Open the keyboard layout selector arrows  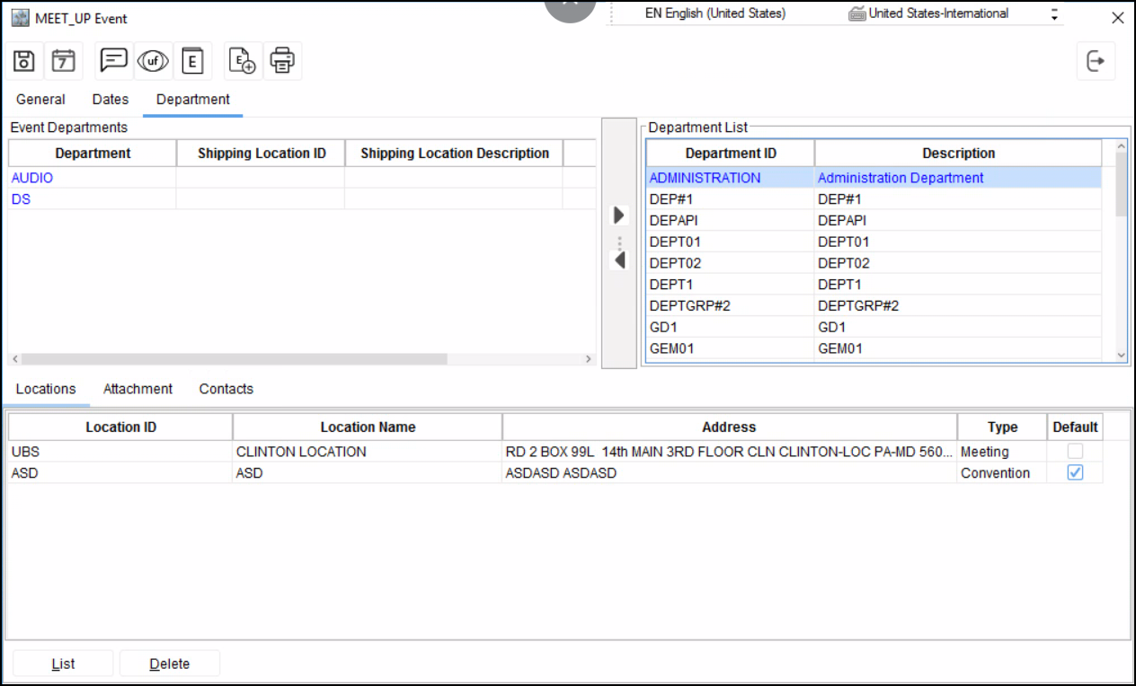pyautogui.click(x=1054, y=14)
